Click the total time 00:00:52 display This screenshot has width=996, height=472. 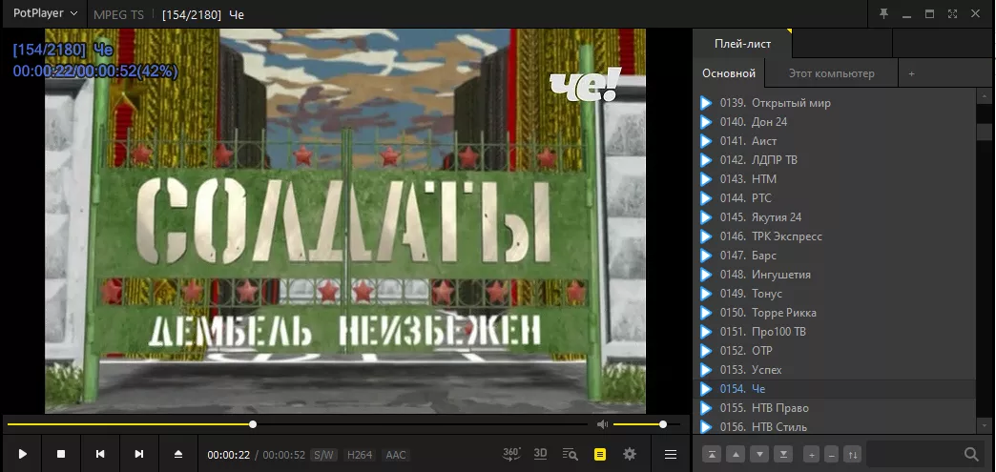point(284,455)
